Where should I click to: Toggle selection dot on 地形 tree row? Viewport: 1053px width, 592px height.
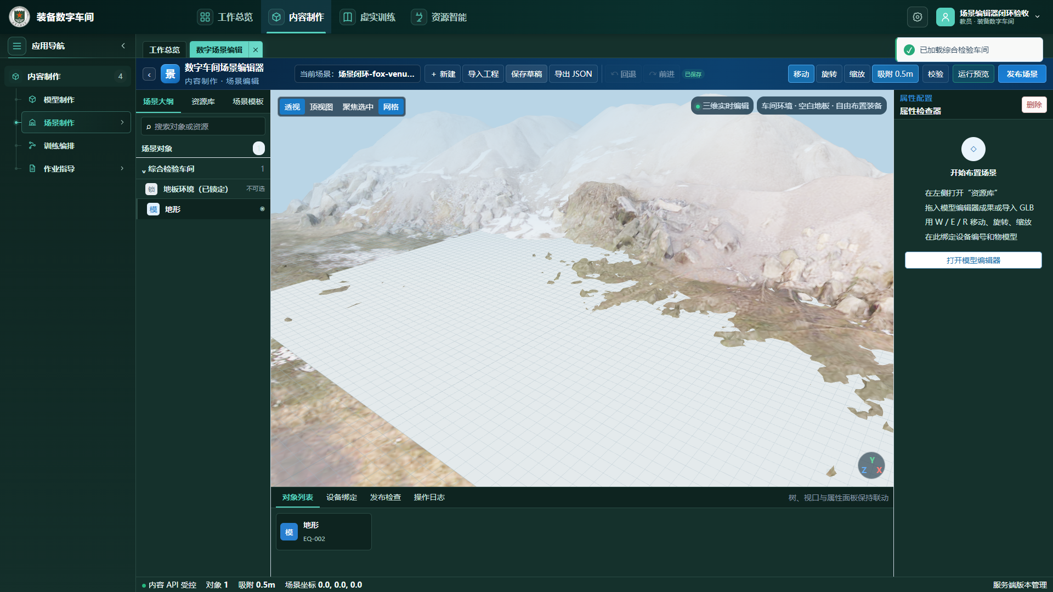(x=262, y=209)
